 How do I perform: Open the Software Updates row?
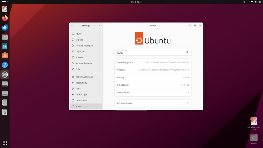point(153,103)
